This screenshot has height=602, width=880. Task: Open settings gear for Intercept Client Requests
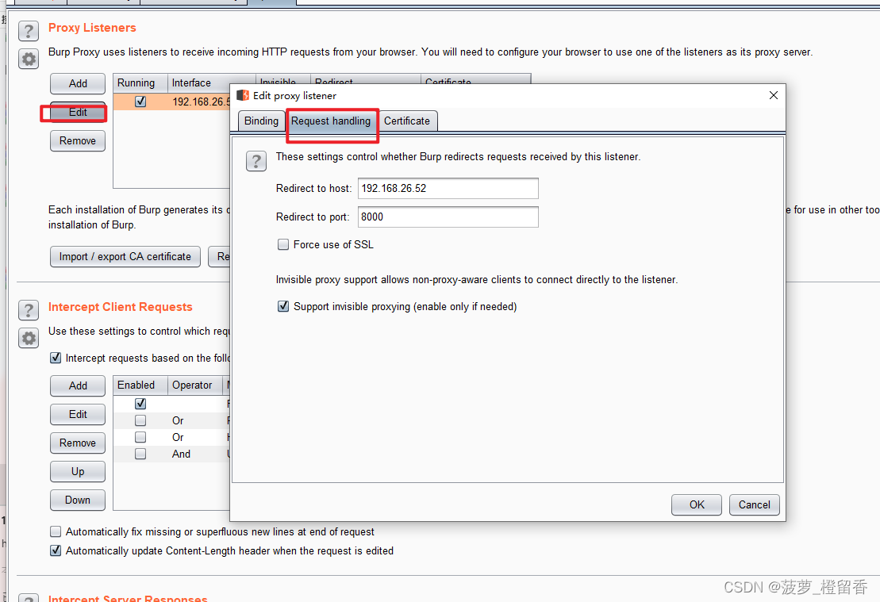pyautogui.click(x=29, y=339)
